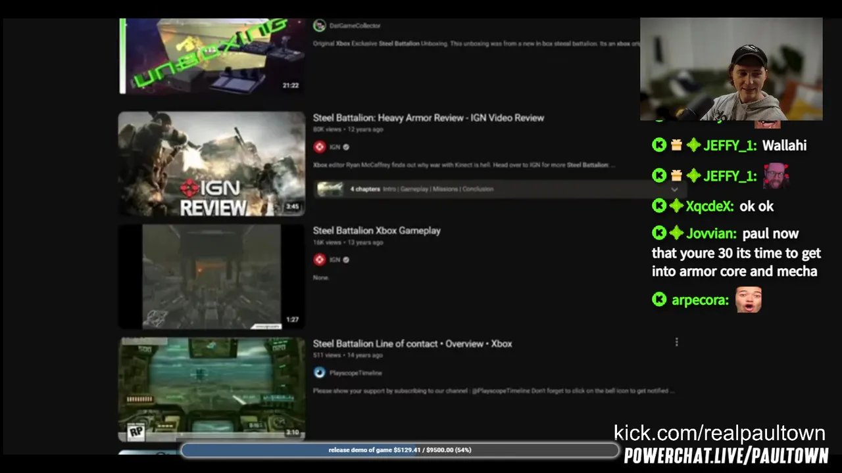Click gift badge next to JEFFY_1 Wallahi message

point(676,146)
